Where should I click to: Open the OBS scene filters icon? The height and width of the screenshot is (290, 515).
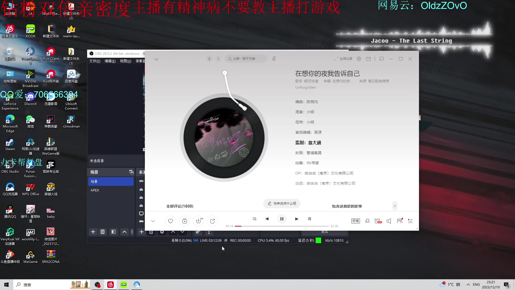pos(113,232)
